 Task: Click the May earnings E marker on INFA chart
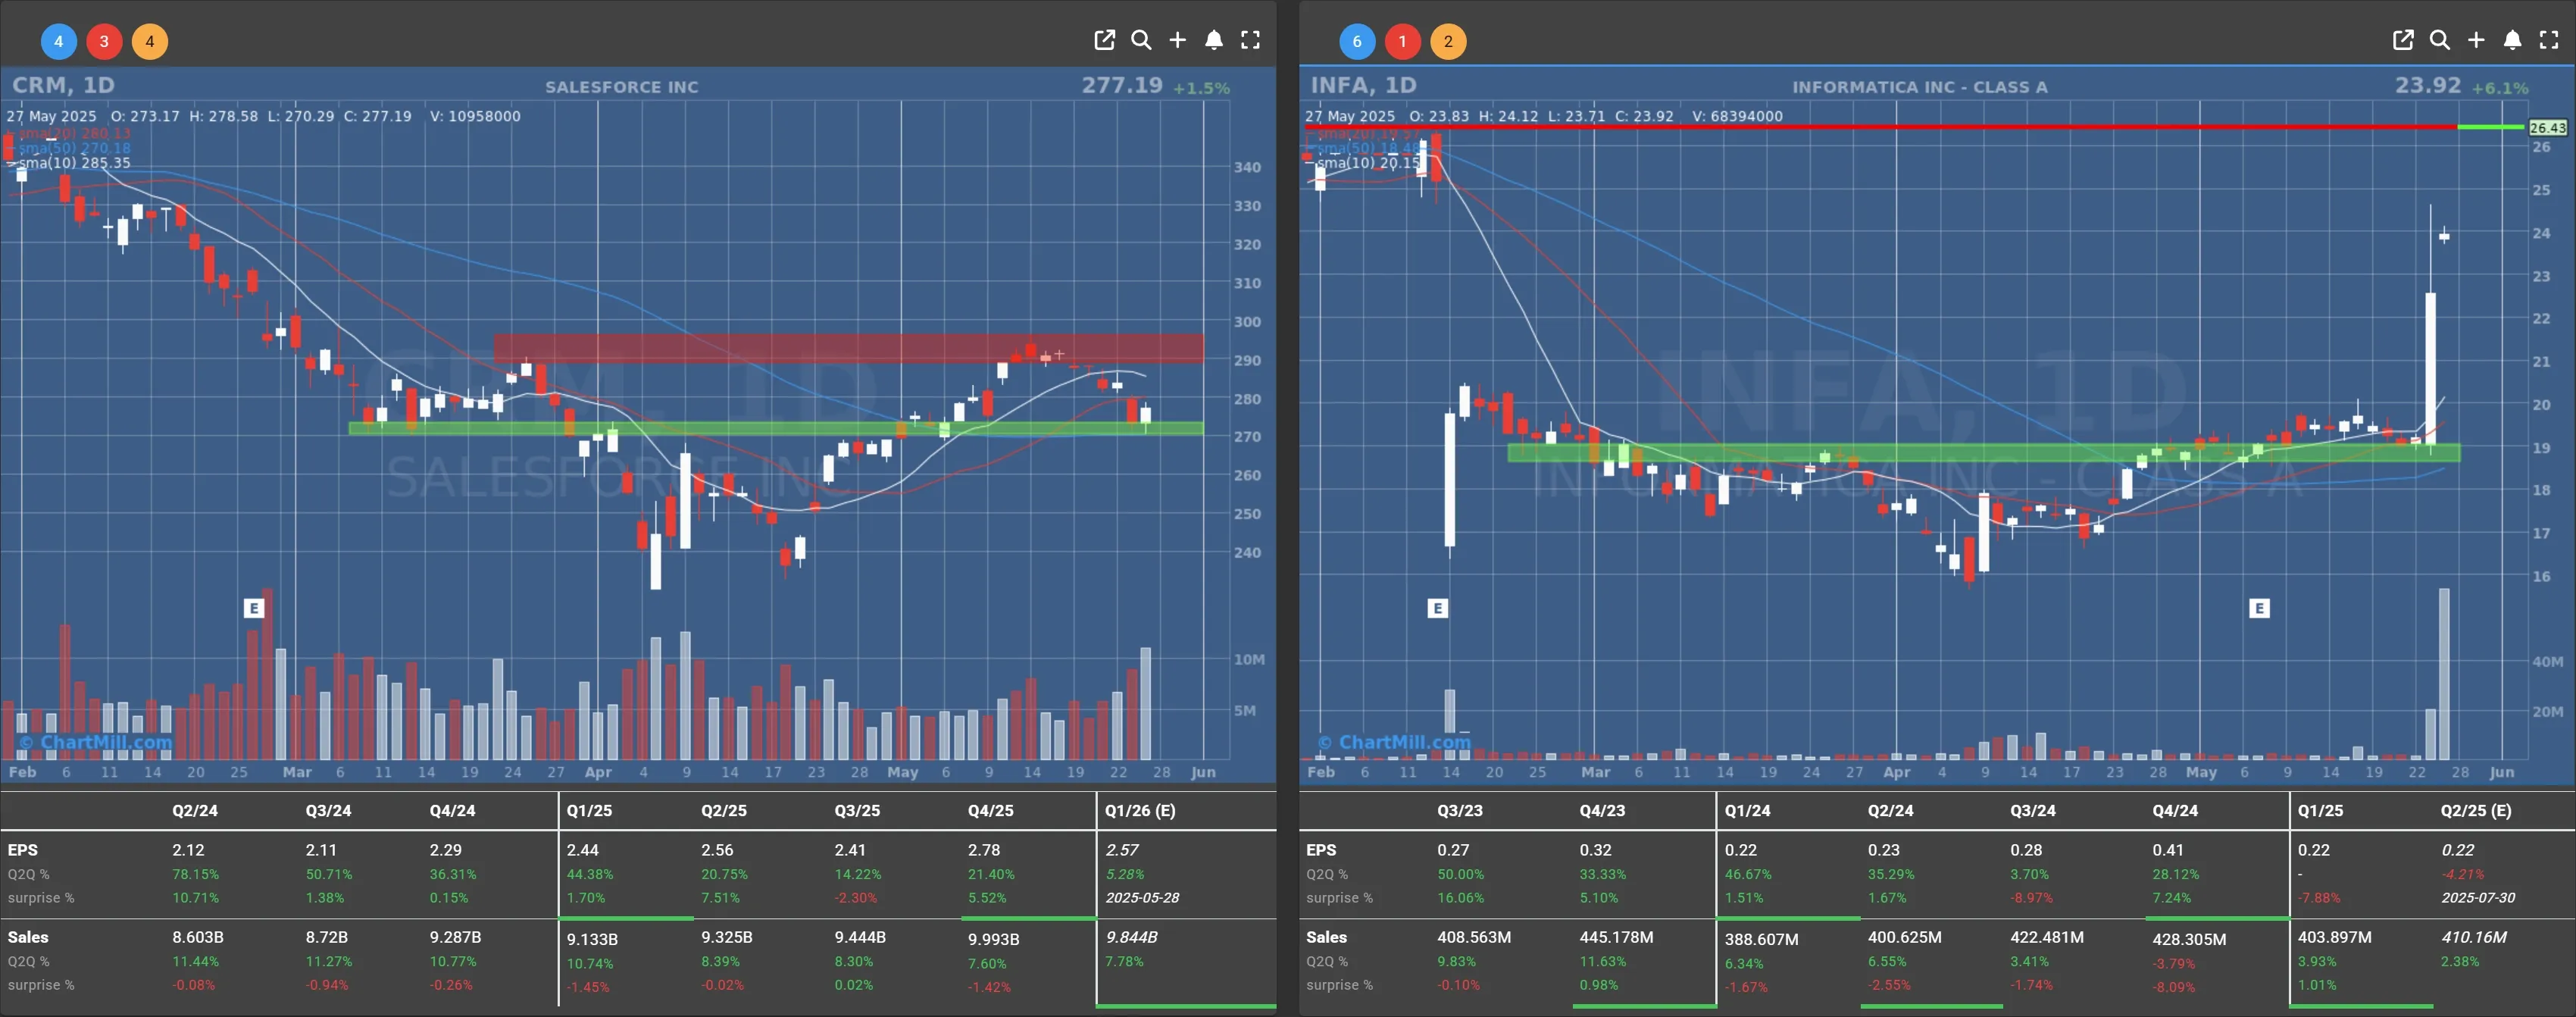coord(2259,608)
